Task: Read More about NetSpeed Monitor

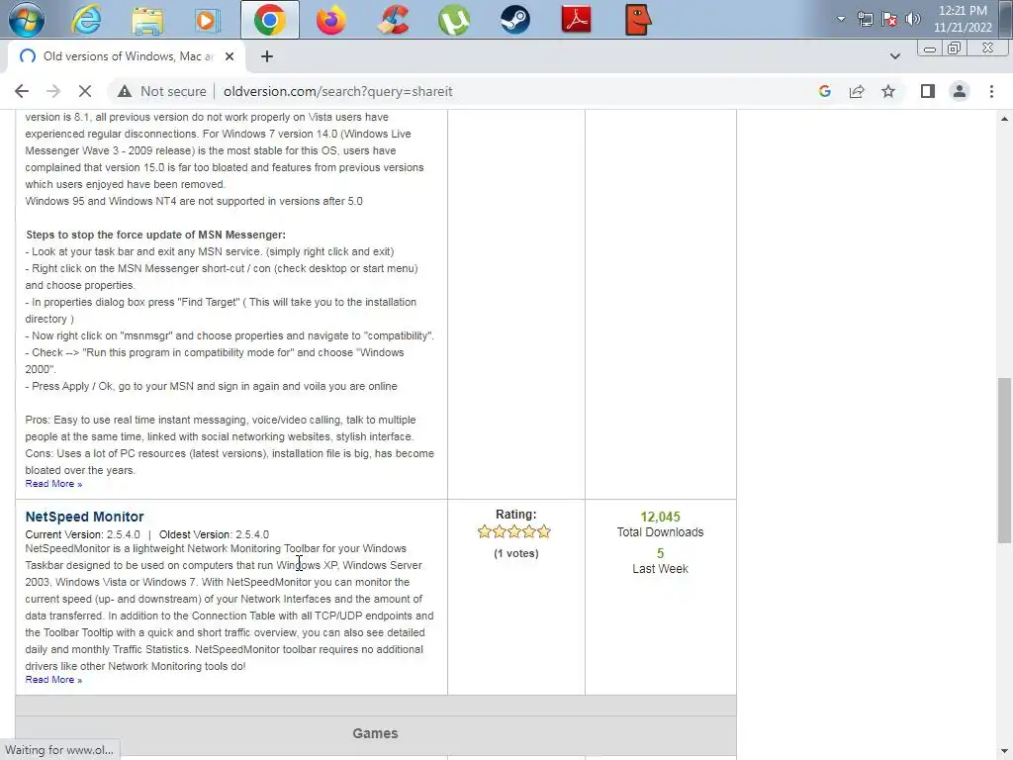Action: 53,679
